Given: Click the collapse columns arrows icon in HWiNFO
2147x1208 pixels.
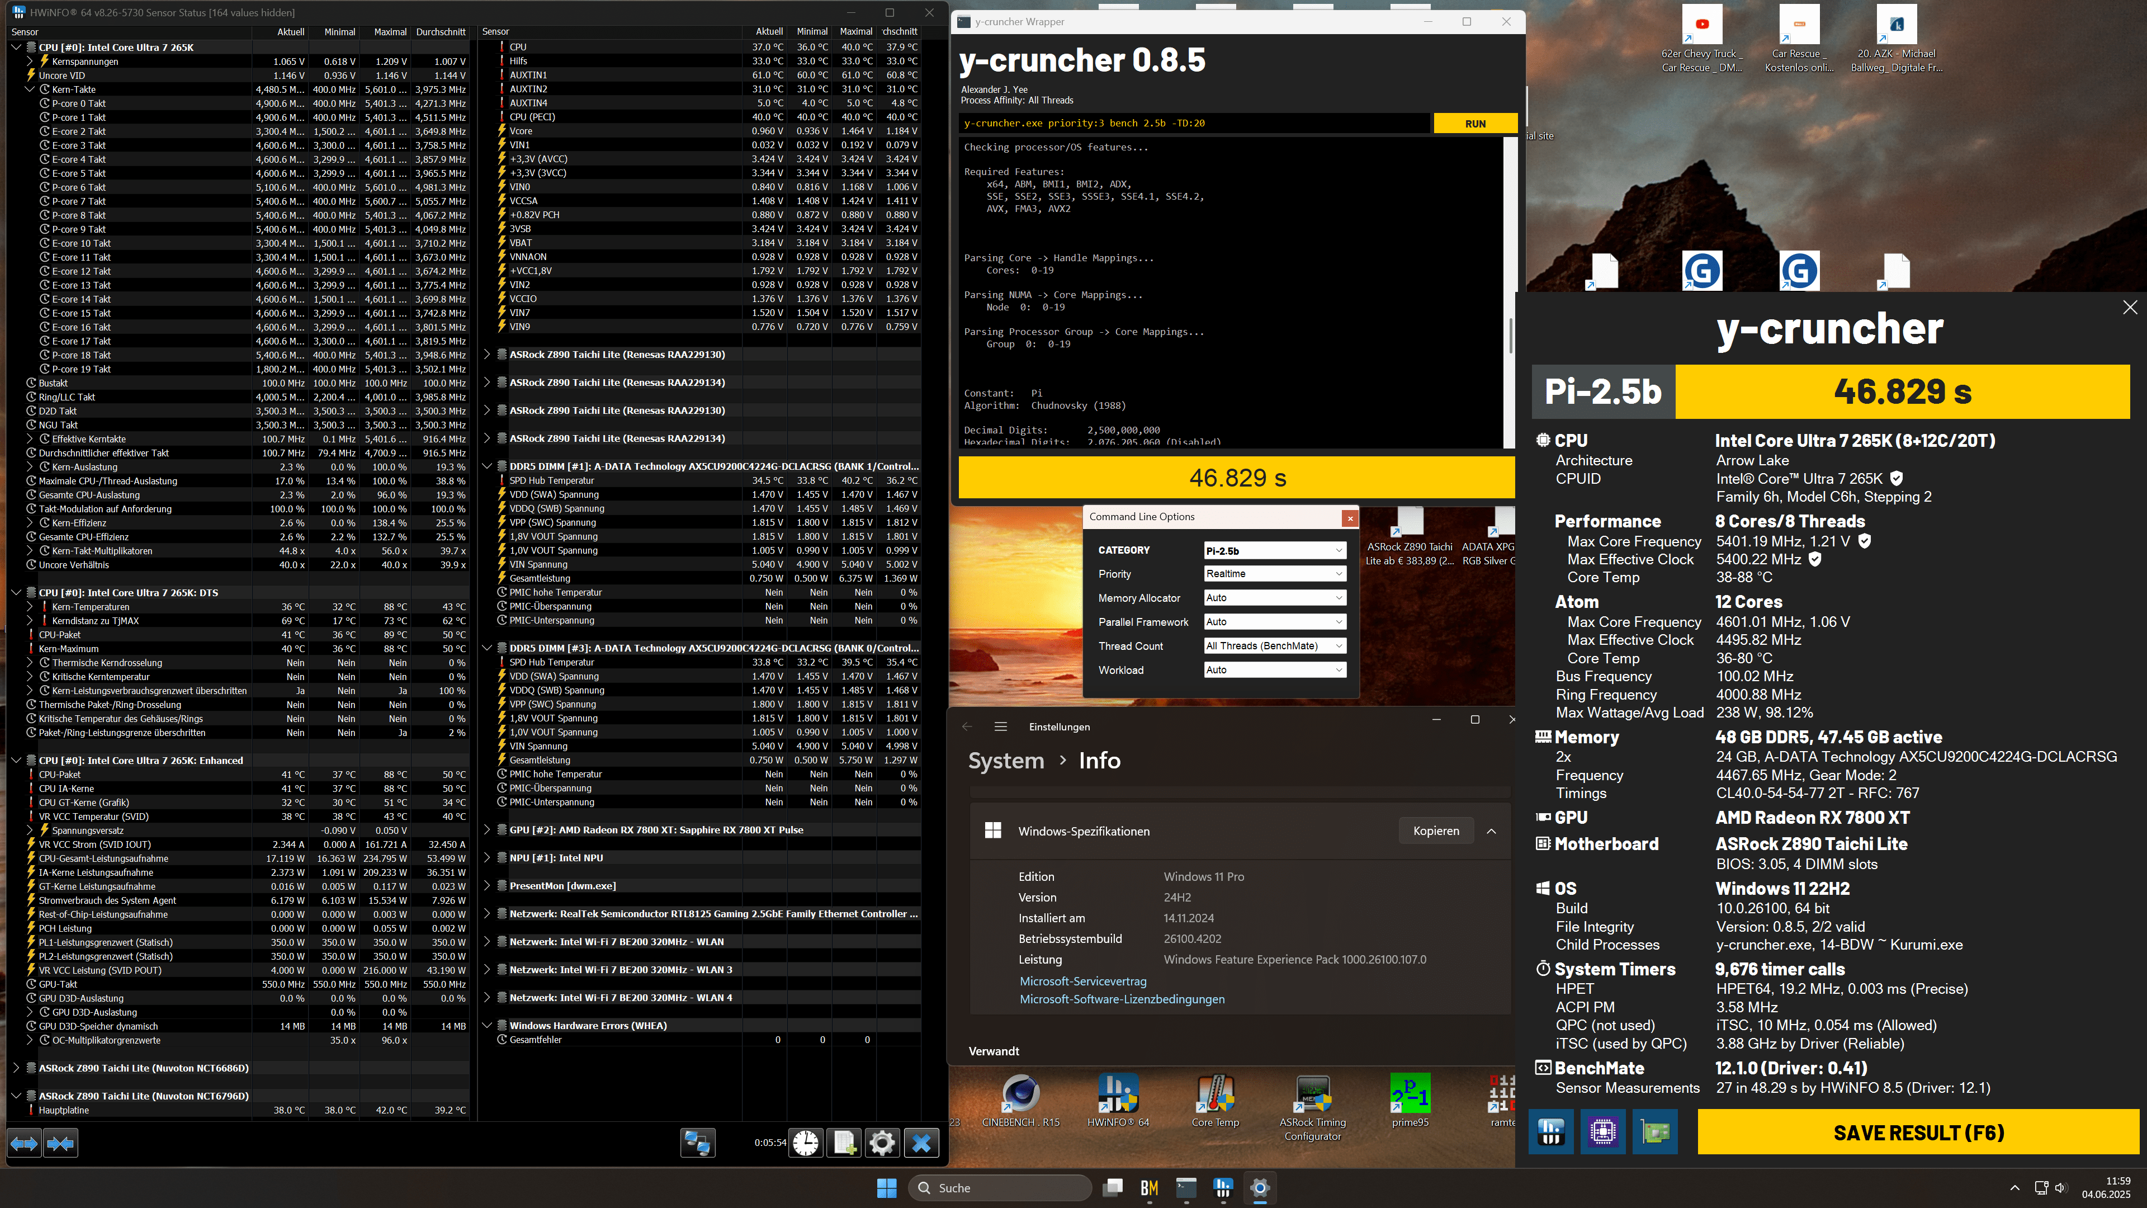Looking at the screenshot, I should tap(61, 1143).
